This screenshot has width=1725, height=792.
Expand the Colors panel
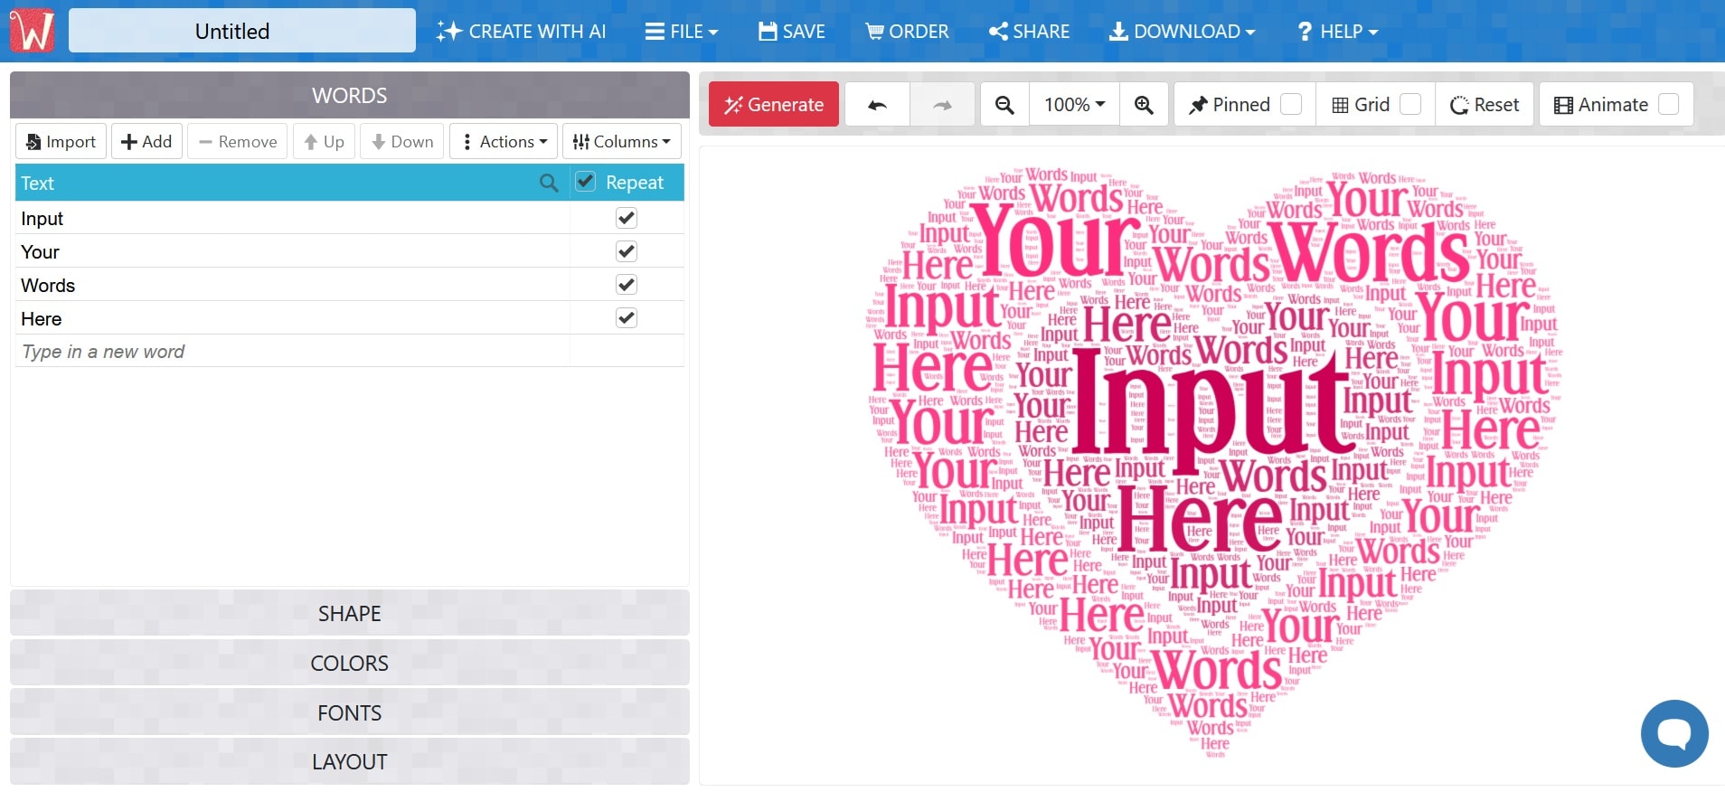click(x=350, y=663)
